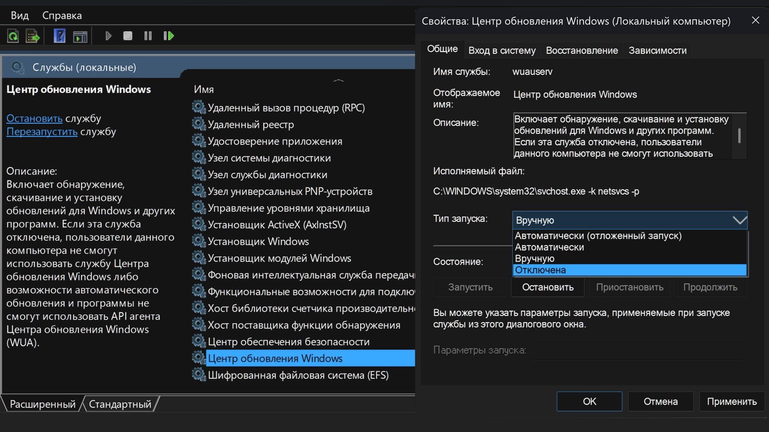Switch to the Общие tab
The height and width of the screenshot is (432, 769).
(442, 49)
